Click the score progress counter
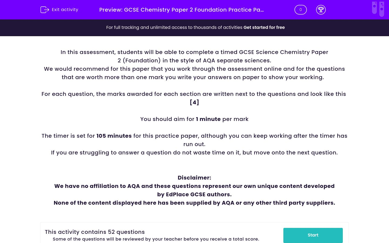The width and height of the screenshot is (389, 243). point(300,10)
